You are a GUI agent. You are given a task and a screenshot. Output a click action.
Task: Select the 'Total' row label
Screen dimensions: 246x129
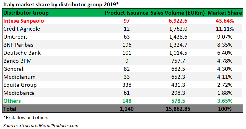pyautogui.click(x=10, y=109)
